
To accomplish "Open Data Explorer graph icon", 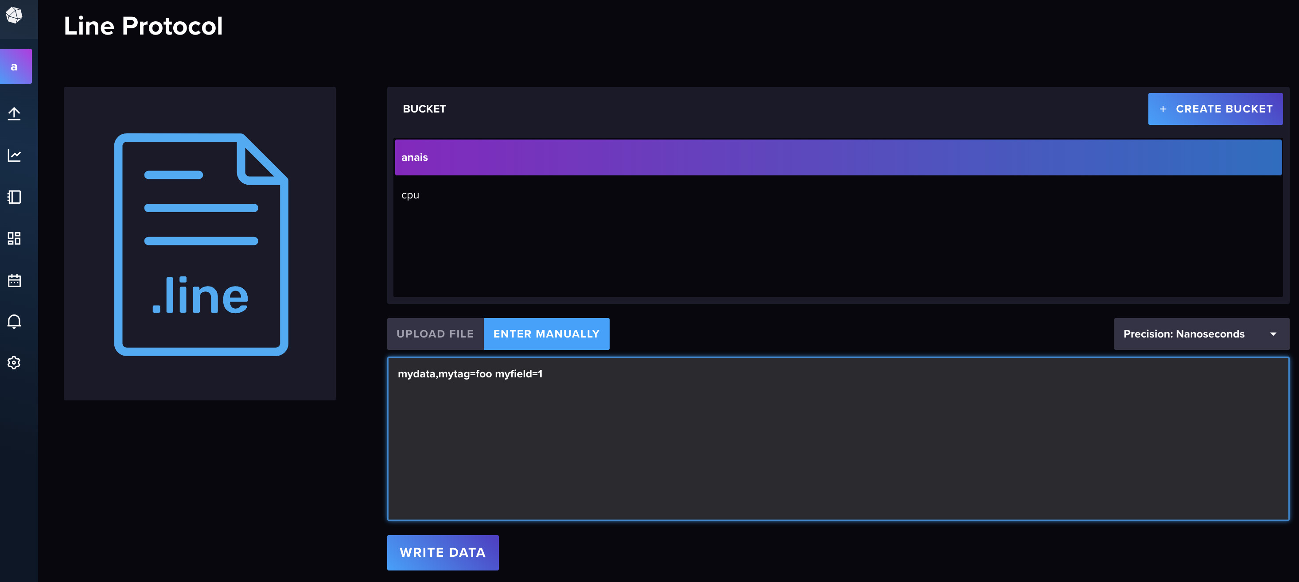I will [14, 155].
